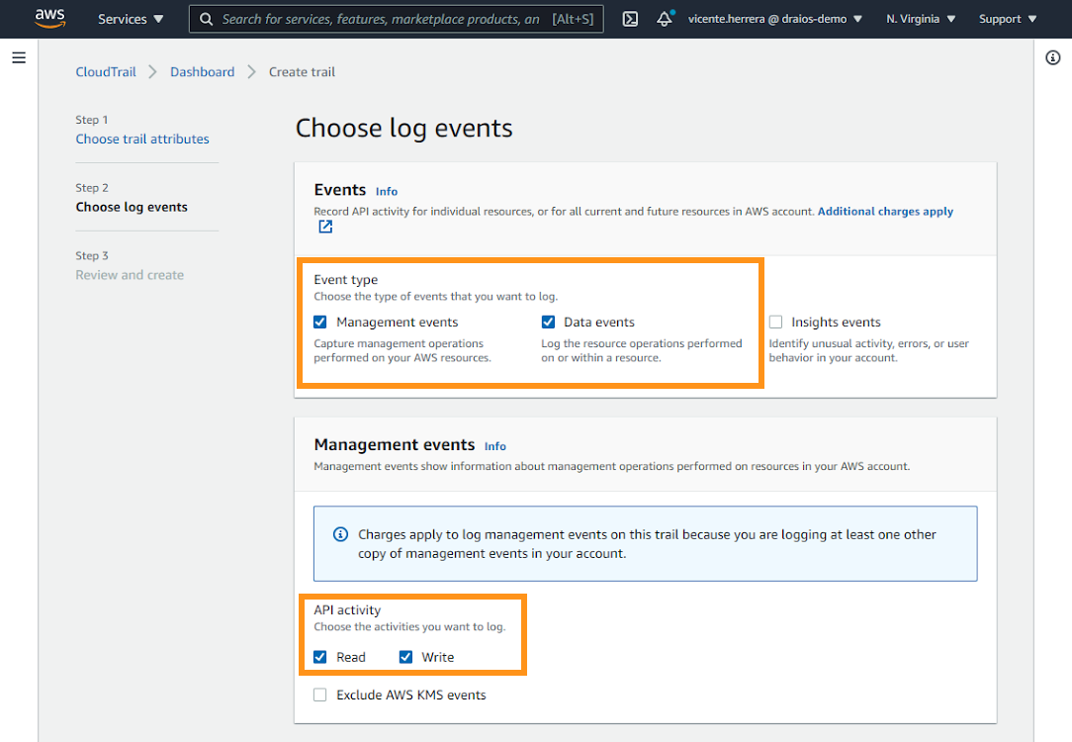The height and width of the screenshot is (742, 1072).
Task: Open the N. Virginia region dropdown
Action: click(921, 19)
